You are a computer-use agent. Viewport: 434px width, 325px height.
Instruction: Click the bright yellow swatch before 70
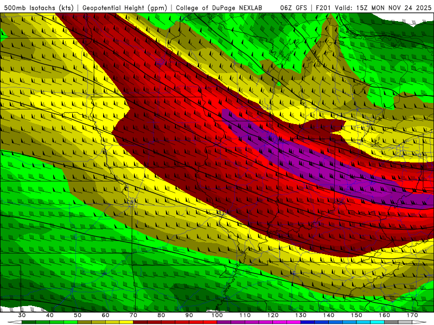point(126,322)
